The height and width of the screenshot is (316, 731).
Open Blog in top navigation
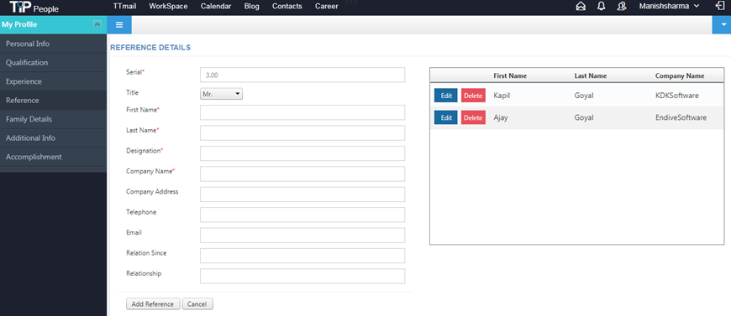pos(252,7)
